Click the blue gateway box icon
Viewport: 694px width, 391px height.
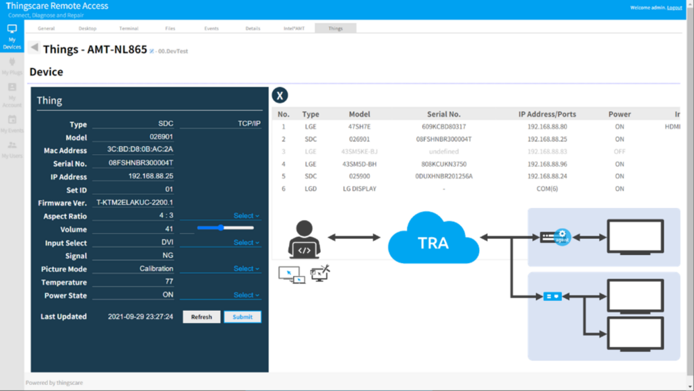553,296
